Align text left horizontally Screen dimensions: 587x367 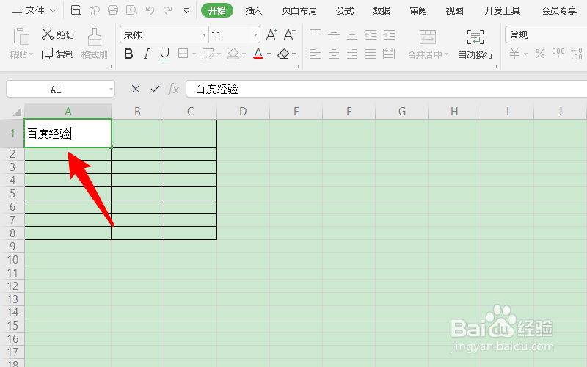(x=316, y=54)
